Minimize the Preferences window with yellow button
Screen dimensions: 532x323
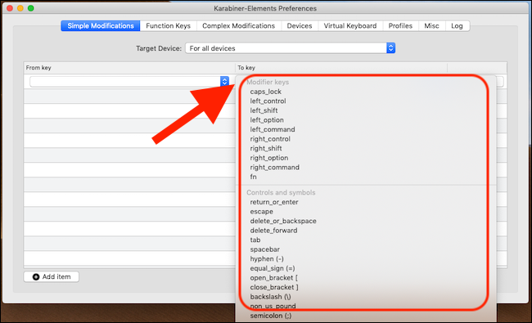20,8
